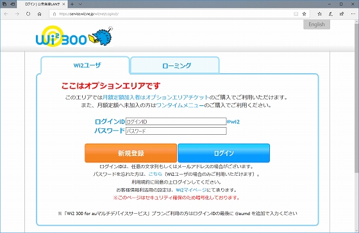
Task: Expand the tab preview chevron
Action: (80, 4)
